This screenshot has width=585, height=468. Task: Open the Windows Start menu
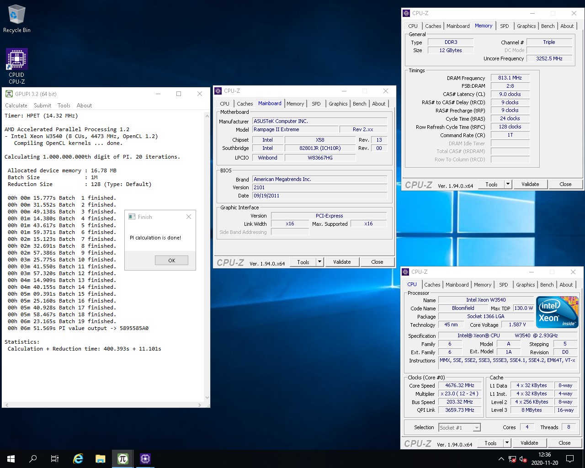tap(11, 459)
